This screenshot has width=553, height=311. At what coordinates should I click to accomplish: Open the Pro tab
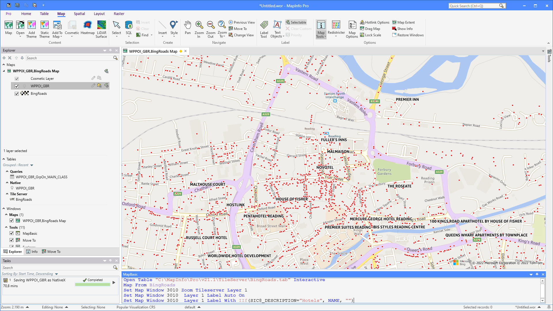[x=8, y=14]
